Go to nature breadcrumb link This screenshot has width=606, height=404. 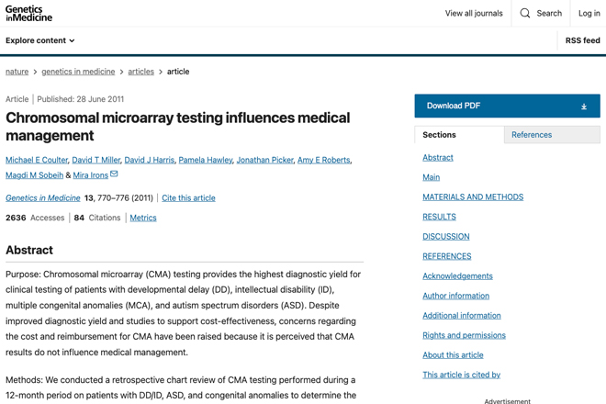pyautogui.click(x=17, y=72)
